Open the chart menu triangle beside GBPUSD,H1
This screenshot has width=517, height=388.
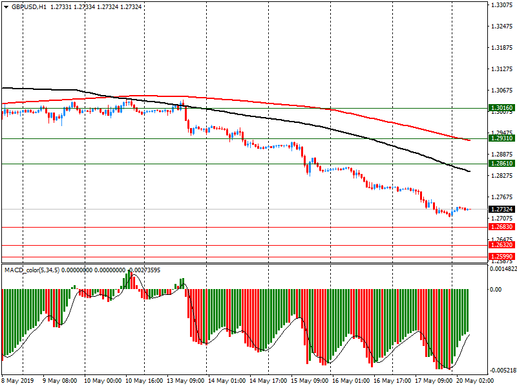point(6,6)
